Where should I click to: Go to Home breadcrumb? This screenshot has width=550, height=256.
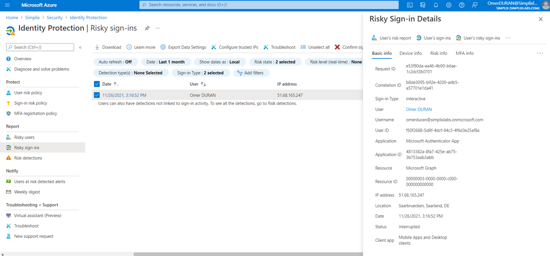pyautogui.click(x=12, y=18)
